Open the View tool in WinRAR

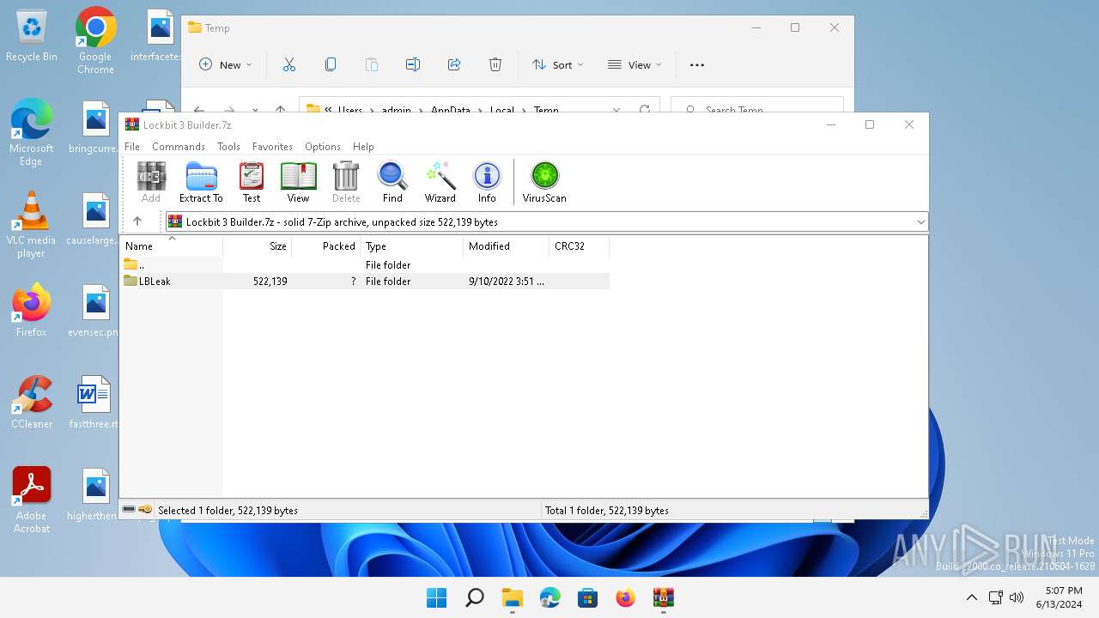(298, 182)
